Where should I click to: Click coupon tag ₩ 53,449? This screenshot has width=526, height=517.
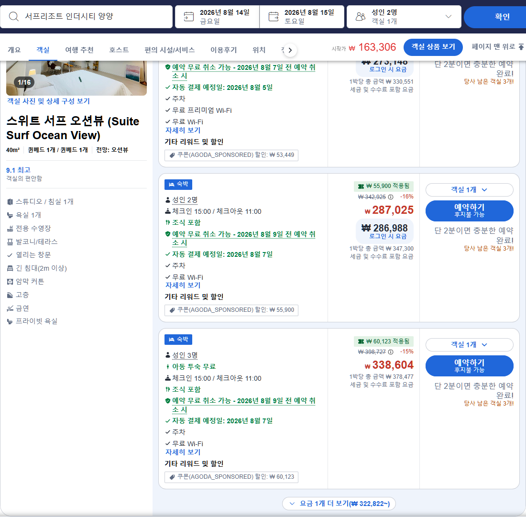pyautogui.click(x=231, y=155)
